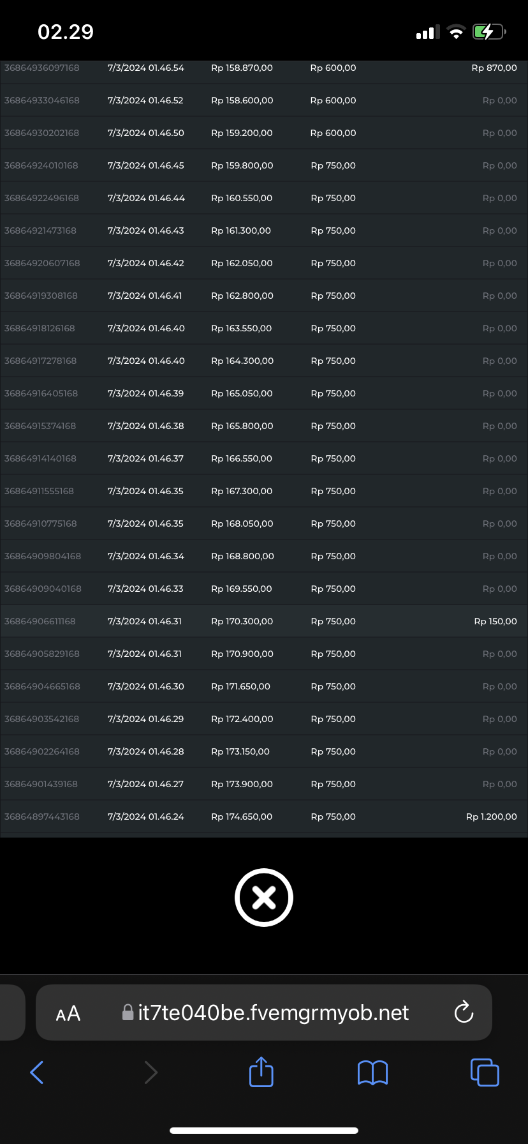Tap the Safari forward arrow

[x=150, y=1072]
